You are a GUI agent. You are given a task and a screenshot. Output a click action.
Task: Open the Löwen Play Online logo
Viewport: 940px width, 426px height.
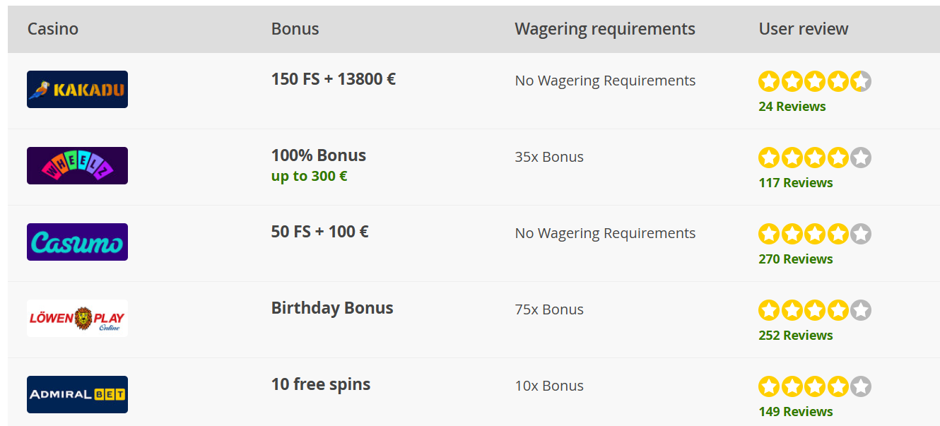(x=77, y=318)
